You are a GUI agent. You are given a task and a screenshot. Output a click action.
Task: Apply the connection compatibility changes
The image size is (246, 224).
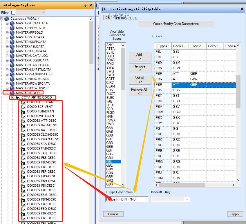tap(235, 214)
